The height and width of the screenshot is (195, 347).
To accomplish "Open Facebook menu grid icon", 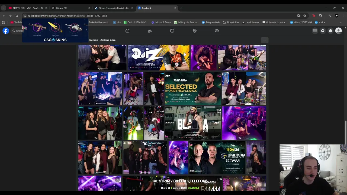I will click(x=315, y=31).
